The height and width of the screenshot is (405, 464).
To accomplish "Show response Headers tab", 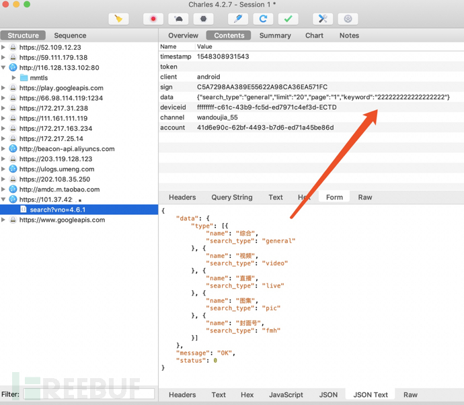I will point(182,395).
